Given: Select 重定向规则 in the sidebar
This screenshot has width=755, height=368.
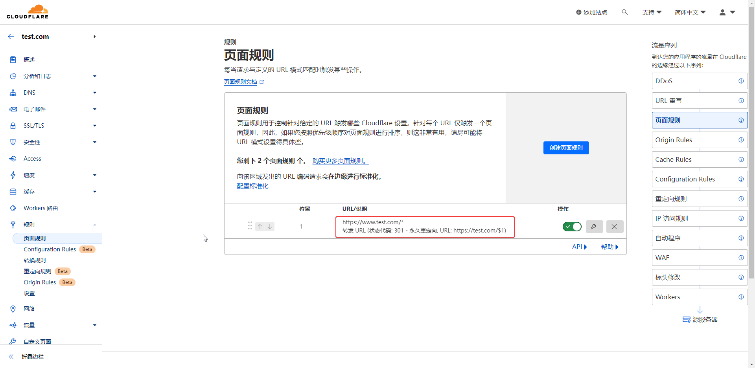Looking at the screenshot, I should point(37,271).
